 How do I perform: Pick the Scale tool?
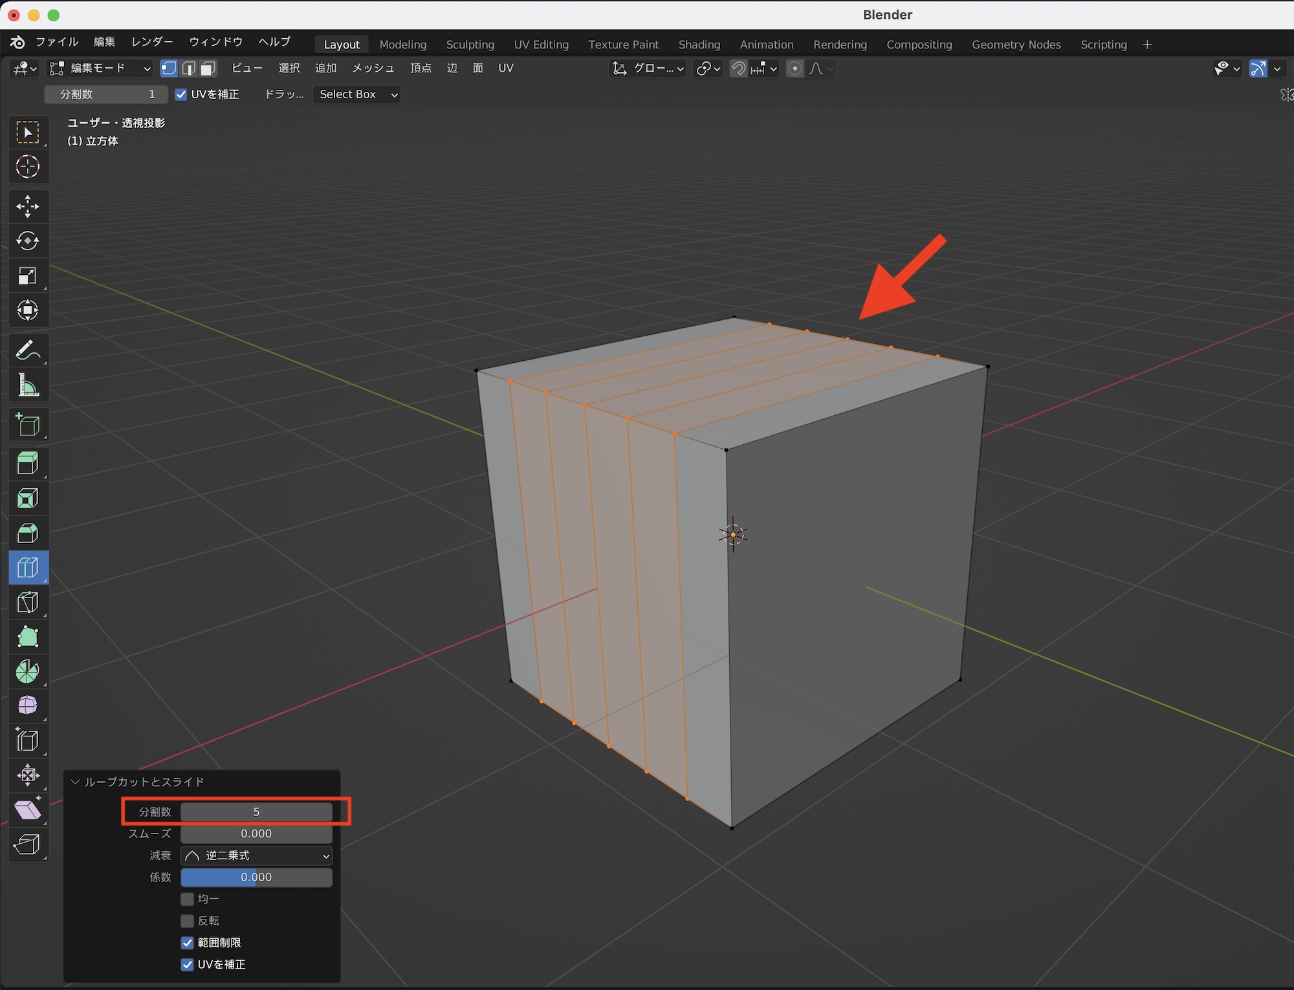click(27, 276)
